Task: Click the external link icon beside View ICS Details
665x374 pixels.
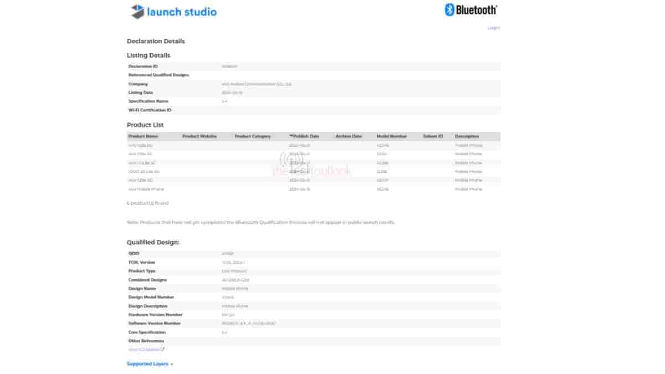Action: click(162, 350)
